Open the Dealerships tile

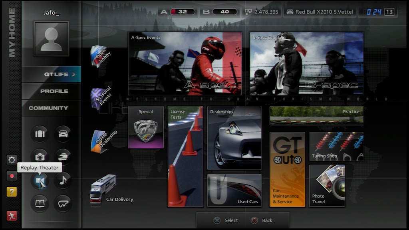coord(234,138)
